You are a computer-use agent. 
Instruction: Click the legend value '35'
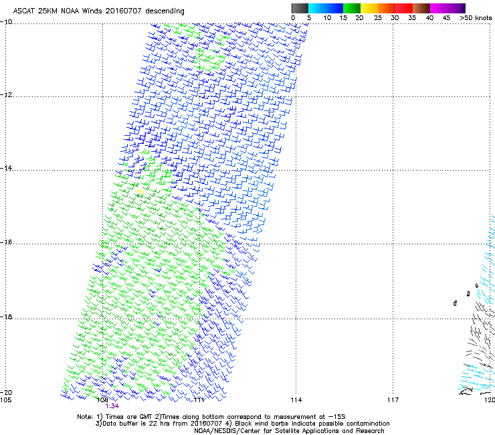pos(412,18)
